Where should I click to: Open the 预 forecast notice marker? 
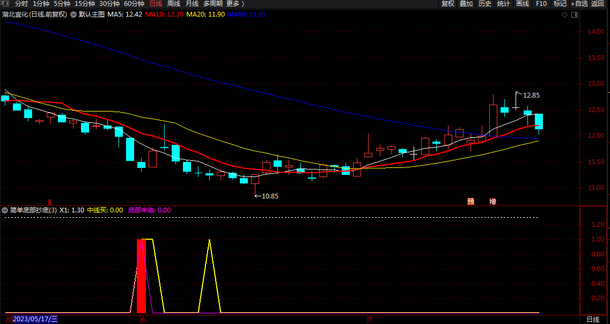[x=471, y=202]
